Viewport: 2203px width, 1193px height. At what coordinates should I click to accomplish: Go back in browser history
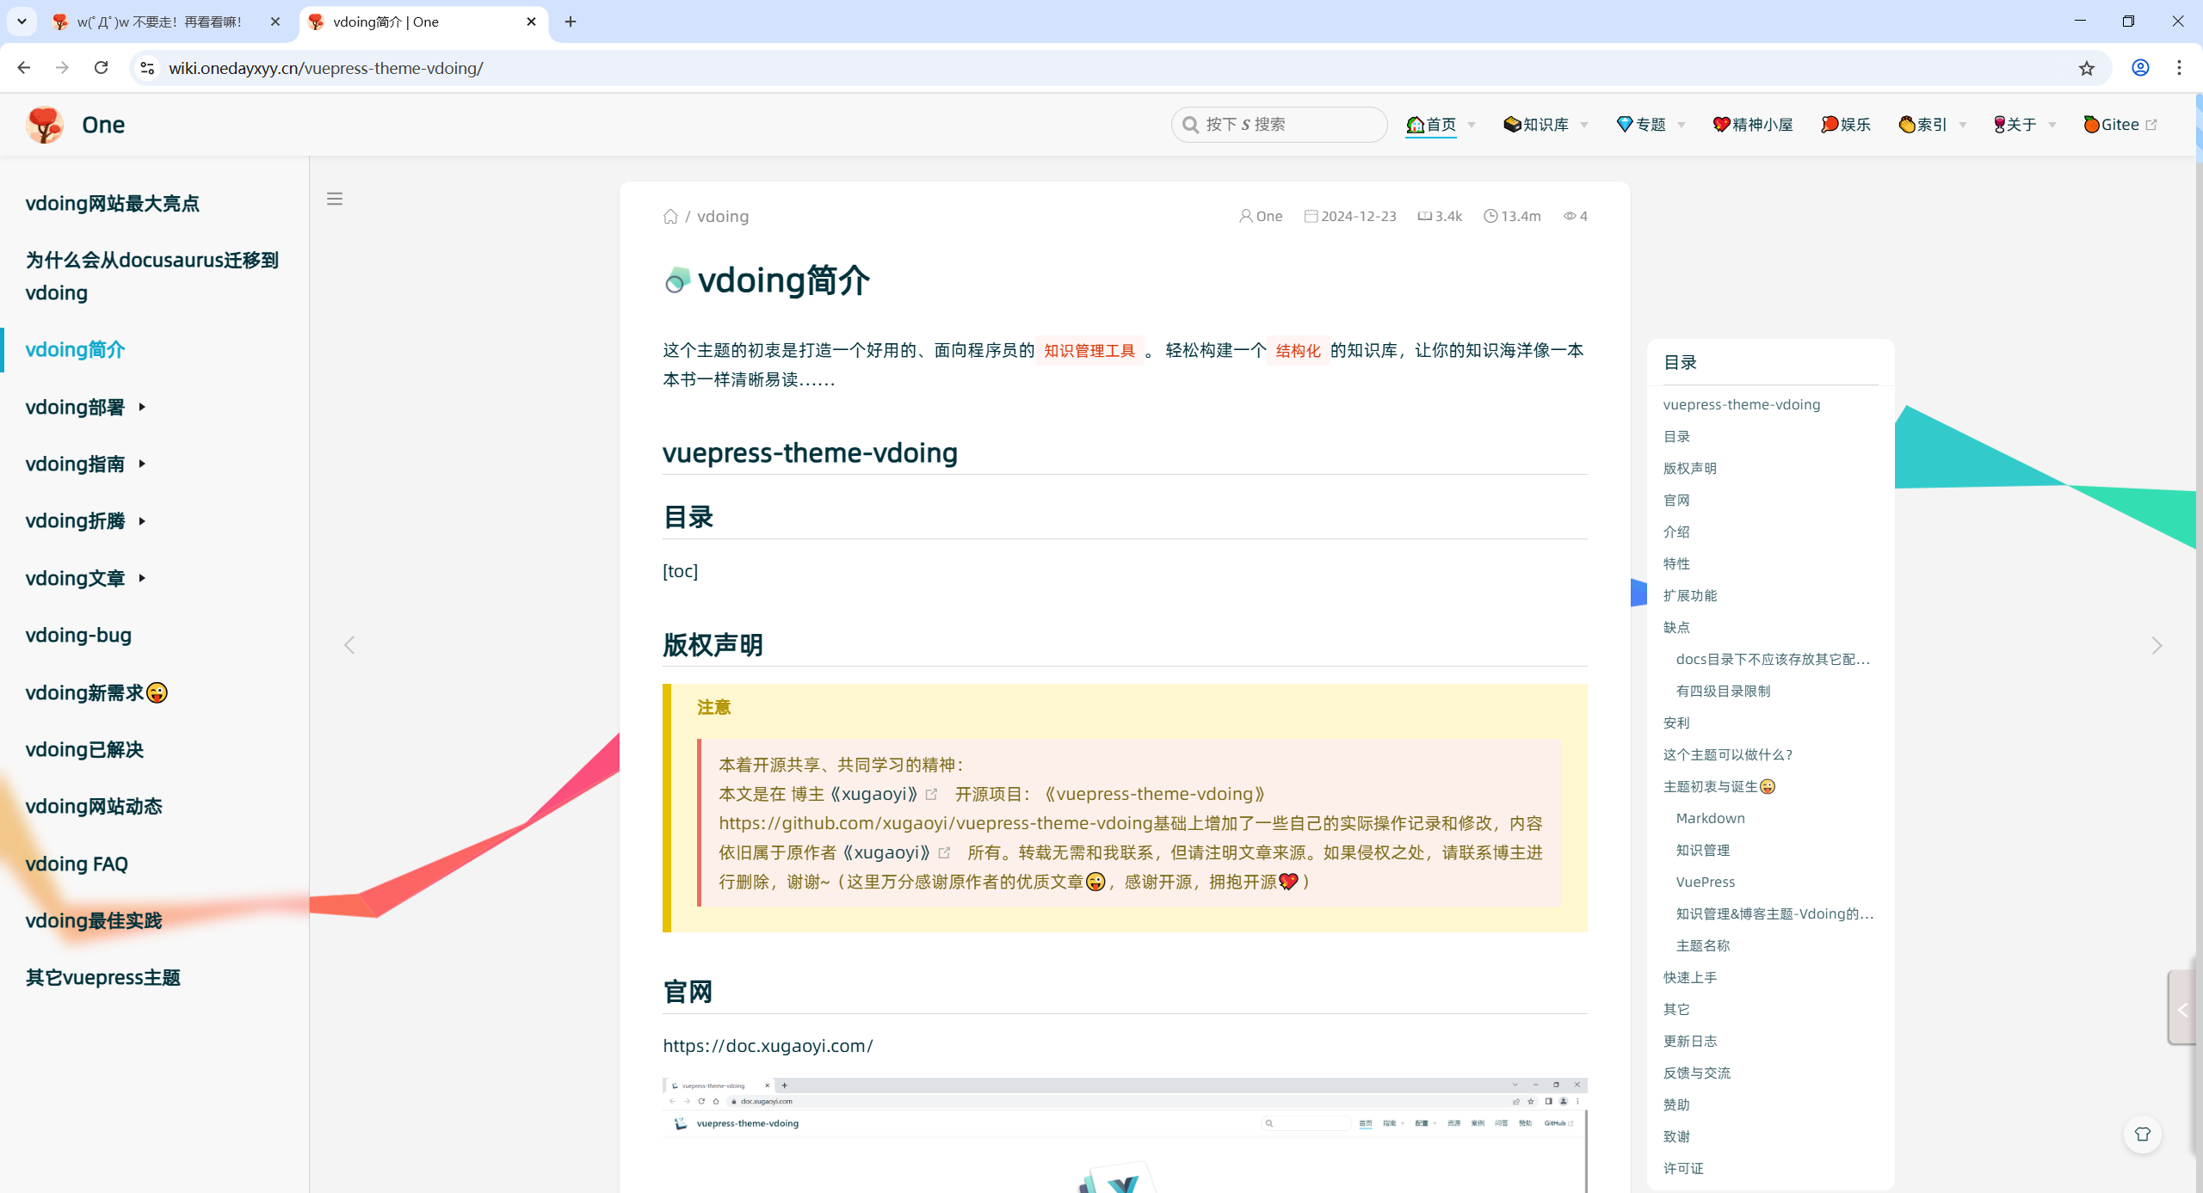23,68
